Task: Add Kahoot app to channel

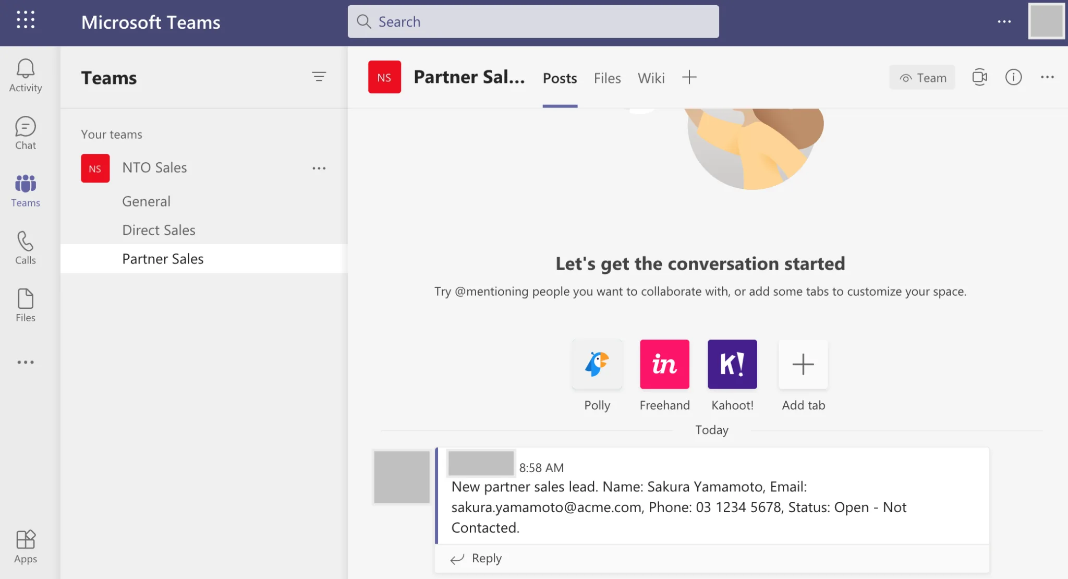Action: point(732,364)
